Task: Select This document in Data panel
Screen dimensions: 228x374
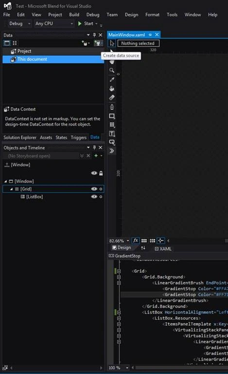Action: point(53,59)
